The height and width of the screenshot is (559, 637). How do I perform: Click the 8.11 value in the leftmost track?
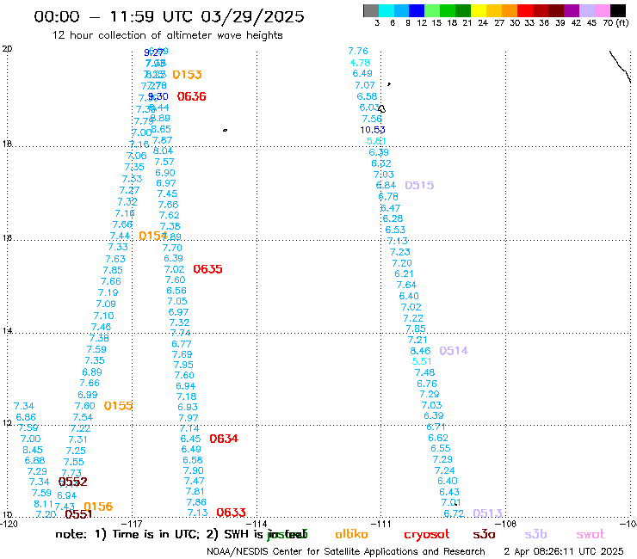coord(43,504)
